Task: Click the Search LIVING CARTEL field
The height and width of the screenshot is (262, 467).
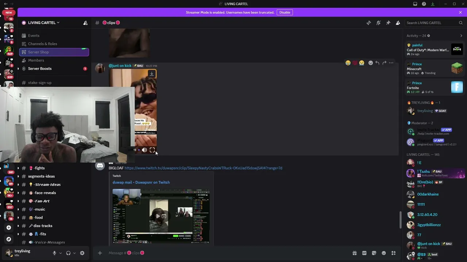Action: pyautogui.click(x=434, y=23)
